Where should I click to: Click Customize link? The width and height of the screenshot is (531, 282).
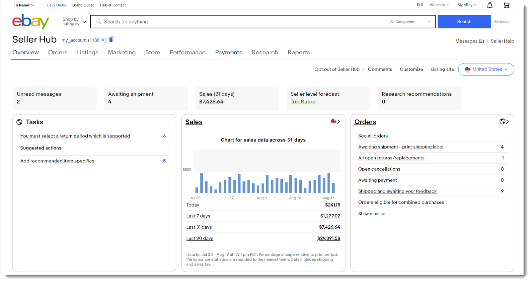pos(411,69)
